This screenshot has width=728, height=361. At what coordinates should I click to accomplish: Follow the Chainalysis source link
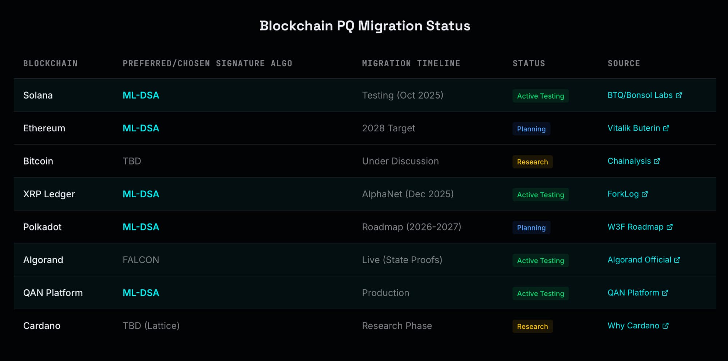[x=629, y=161]
